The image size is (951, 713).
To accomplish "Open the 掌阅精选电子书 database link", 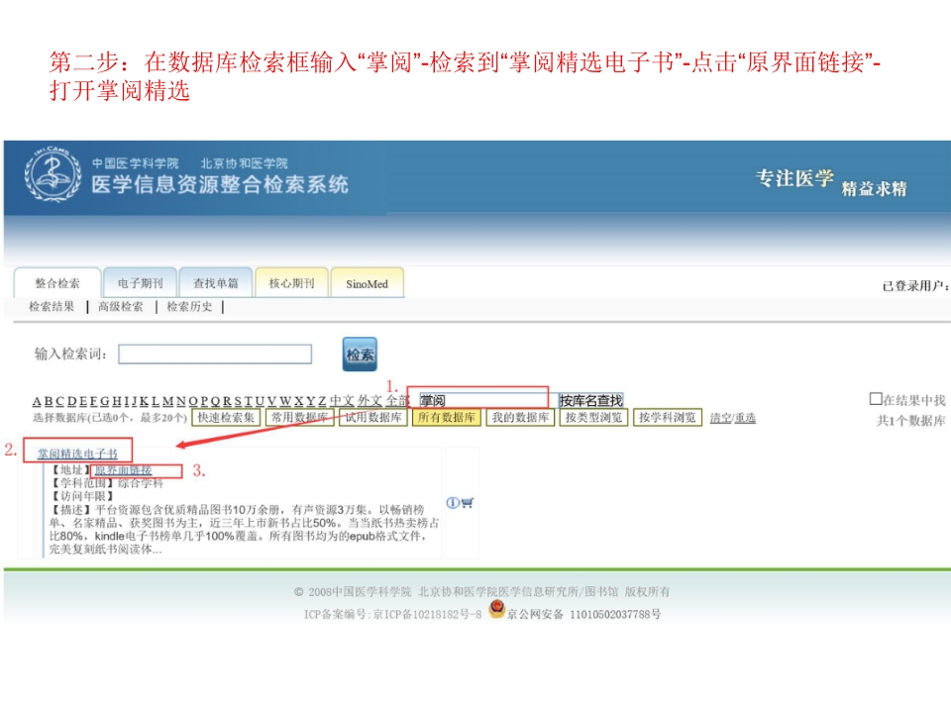I will tap(77, 454).
